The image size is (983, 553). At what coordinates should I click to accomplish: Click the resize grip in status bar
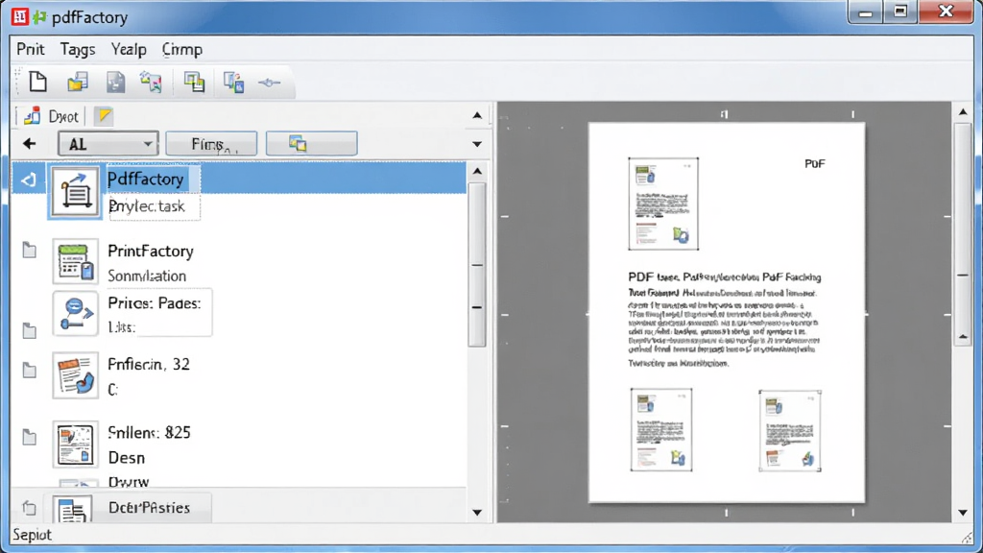point(968,538)
